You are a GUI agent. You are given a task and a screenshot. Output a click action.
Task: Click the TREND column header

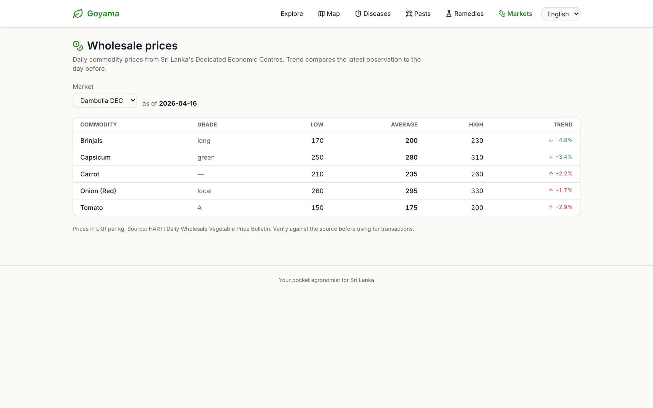(563, 125)
